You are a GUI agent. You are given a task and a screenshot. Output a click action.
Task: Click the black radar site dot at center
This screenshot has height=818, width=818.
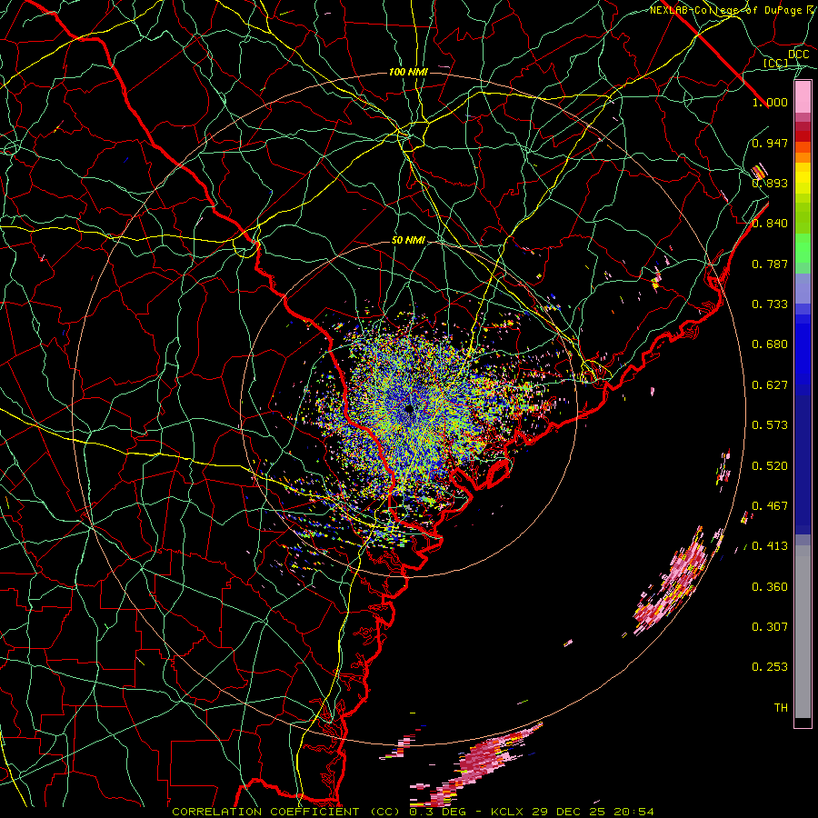409,408
